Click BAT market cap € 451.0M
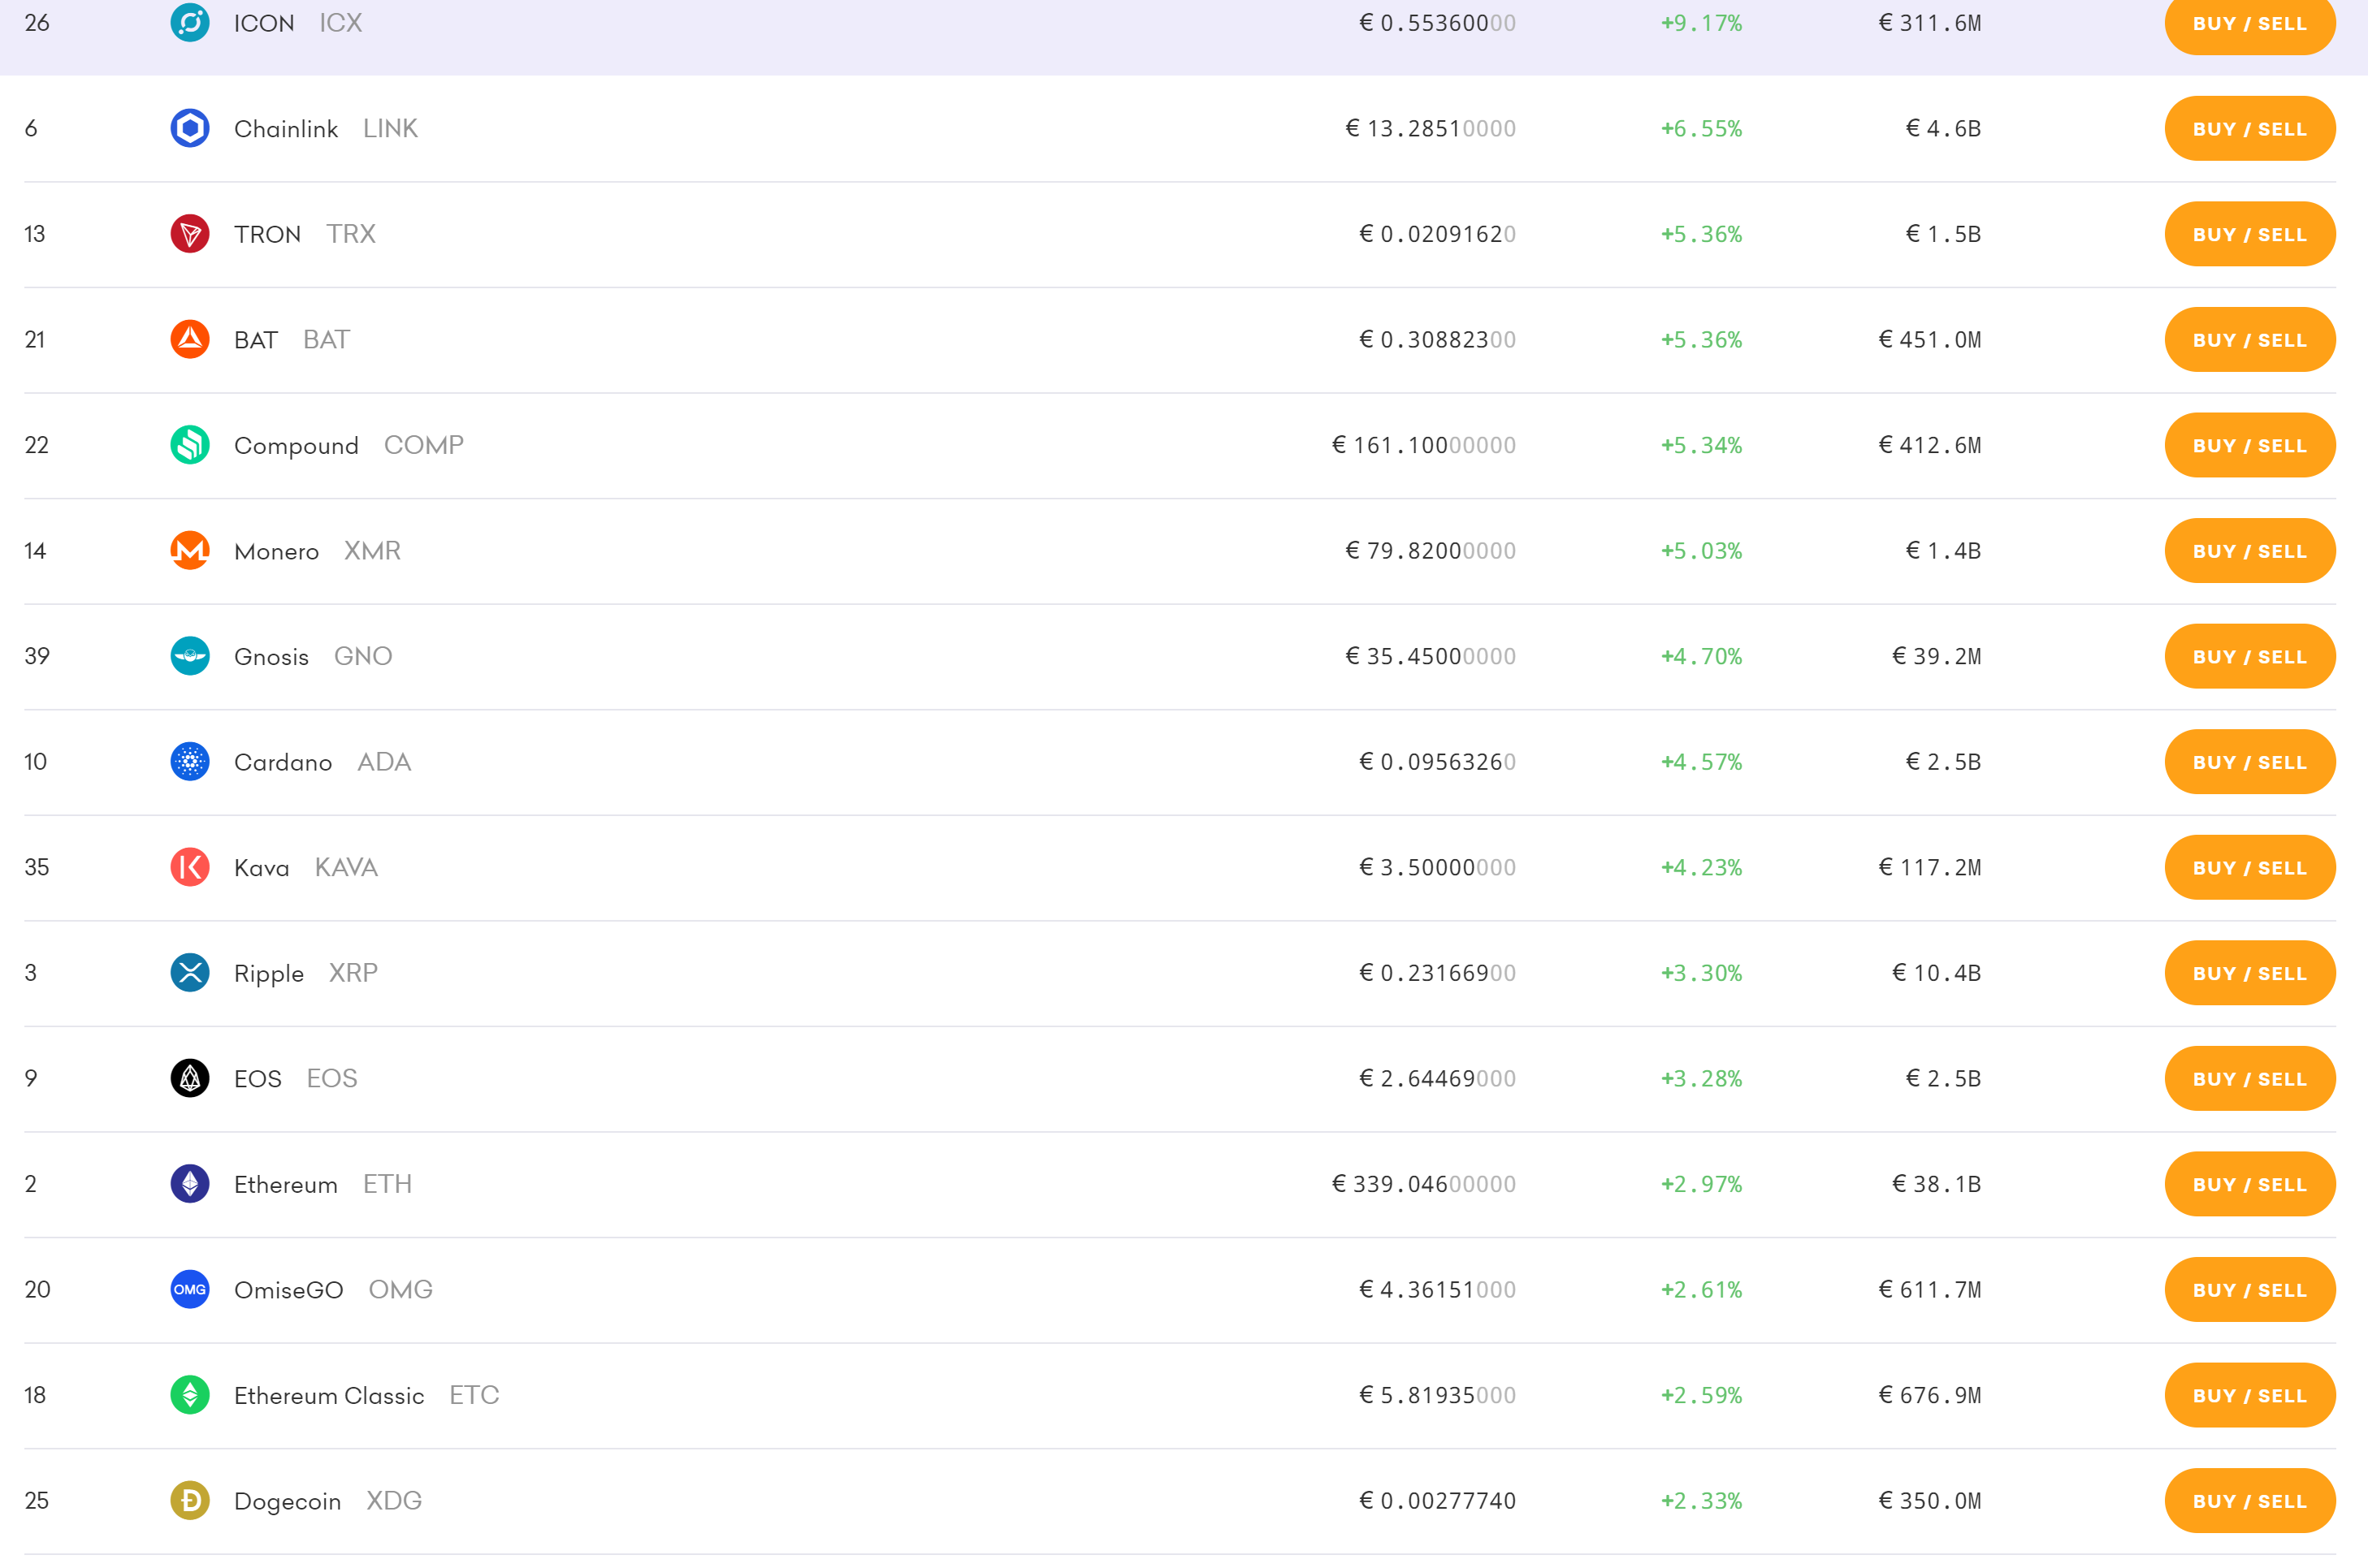The height and width of the screenshot is (1568, 2368). pos(1930,340)
